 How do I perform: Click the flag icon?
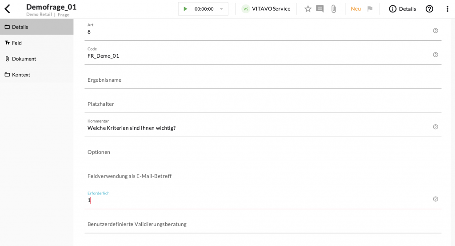pos(370,9)
